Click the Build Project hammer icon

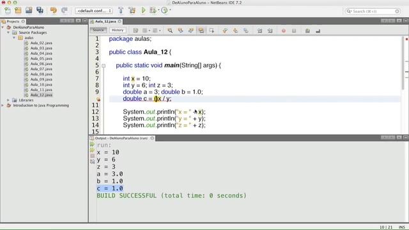[121, 10]
